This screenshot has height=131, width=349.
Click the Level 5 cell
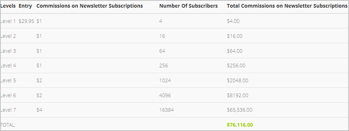[x=8, y=80]
